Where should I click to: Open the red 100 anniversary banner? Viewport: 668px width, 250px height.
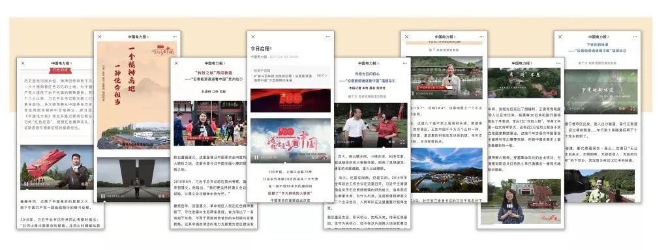coord(290,100)
